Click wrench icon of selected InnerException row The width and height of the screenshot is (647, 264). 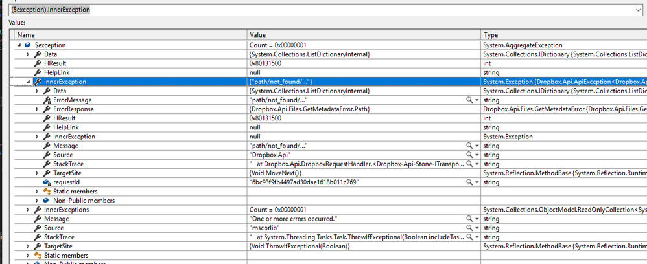[37, 82]
